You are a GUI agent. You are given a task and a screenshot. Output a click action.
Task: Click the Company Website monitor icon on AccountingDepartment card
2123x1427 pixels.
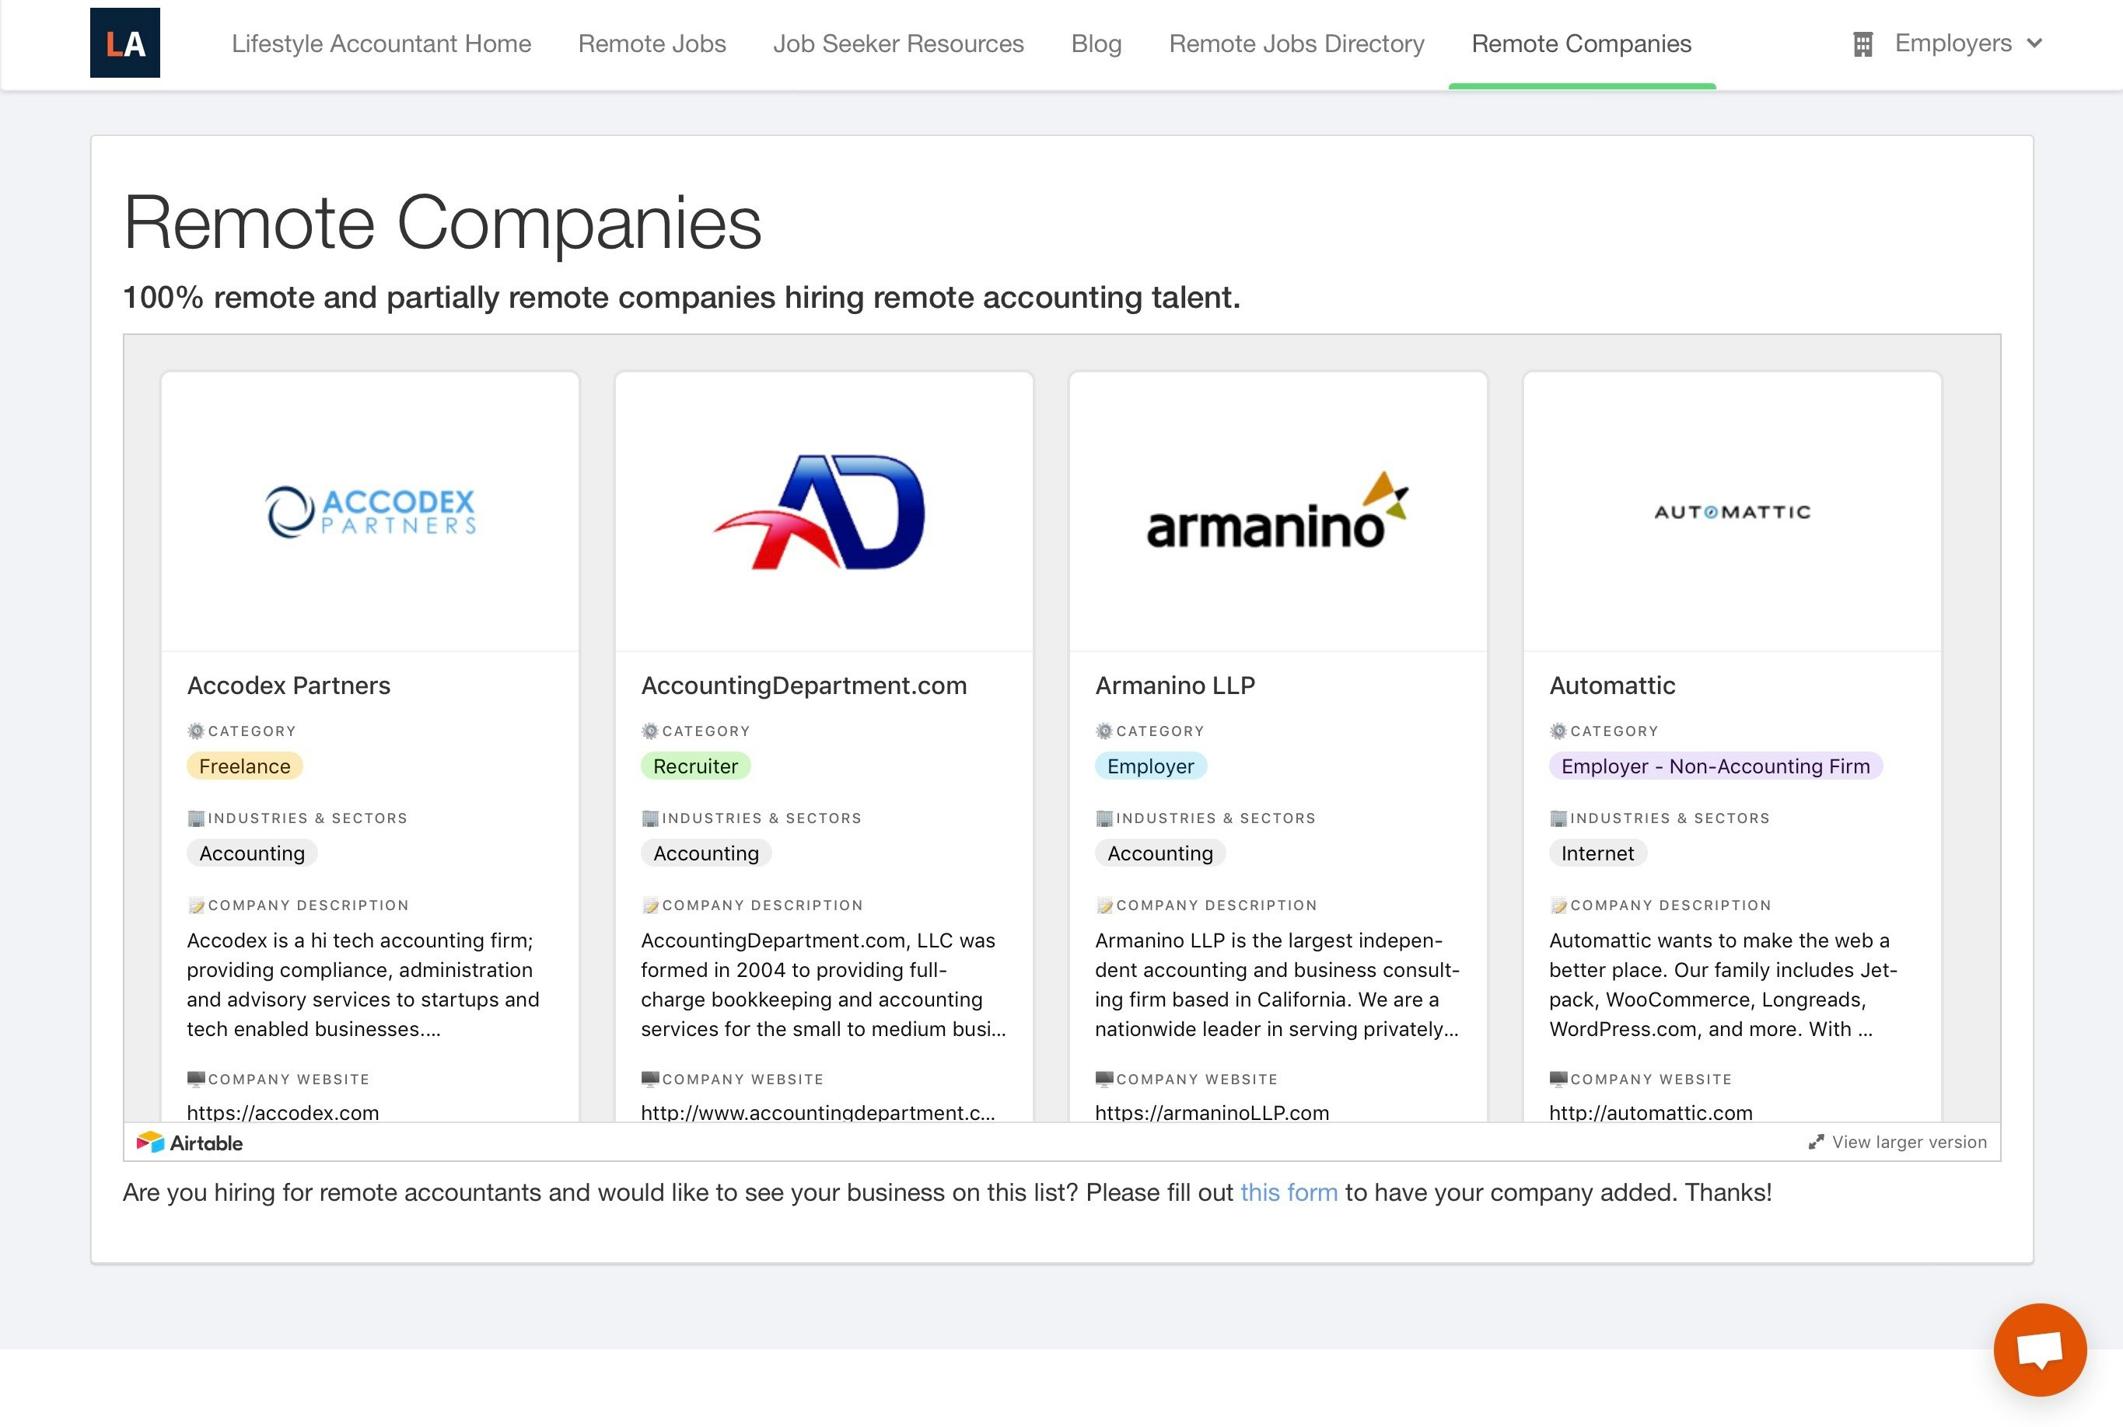pos(650,1080)
